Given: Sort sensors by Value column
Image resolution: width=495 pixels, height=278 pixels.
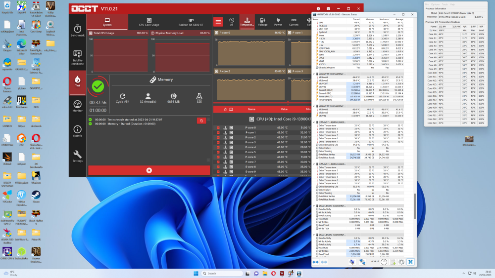Looking at the screenshot, I should point(284,109).
